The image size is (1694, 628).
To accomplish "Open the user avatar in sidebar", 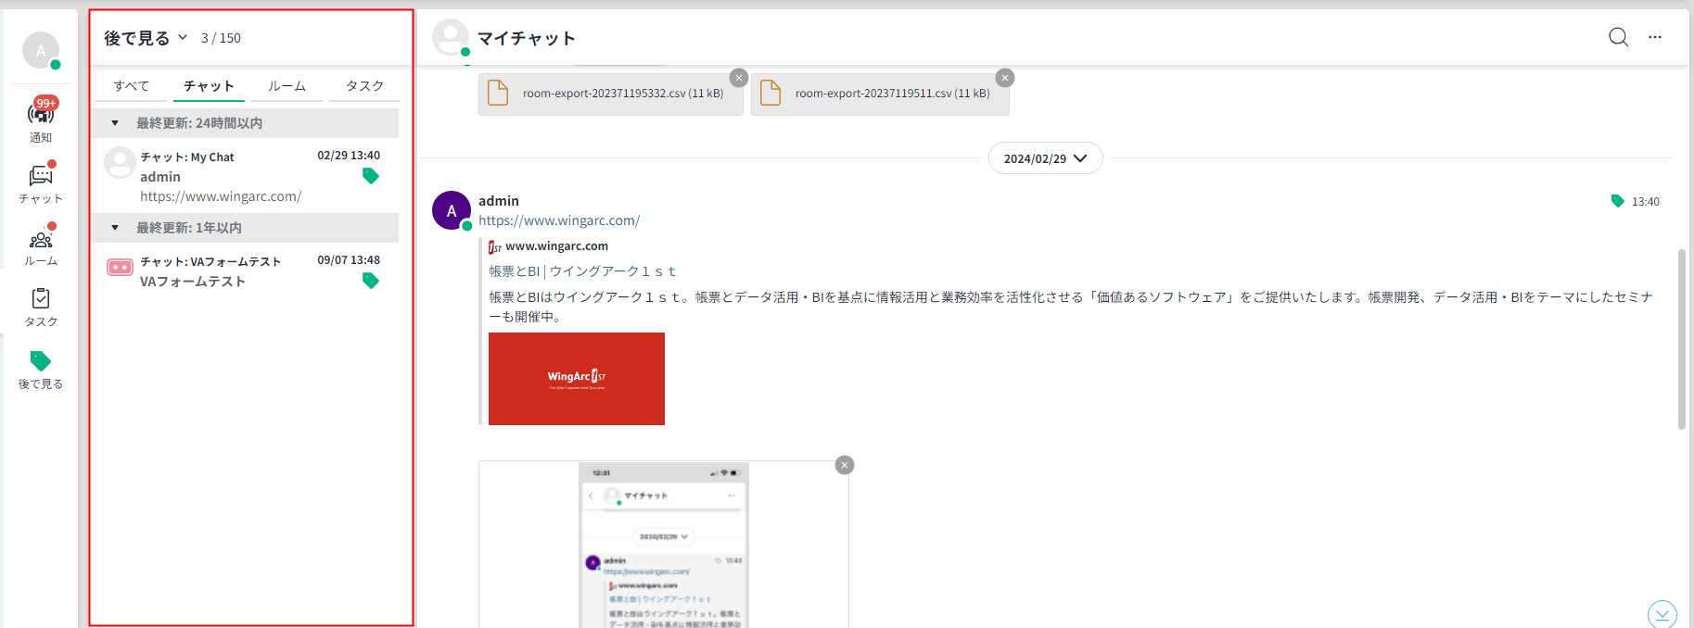I will 41,50.
